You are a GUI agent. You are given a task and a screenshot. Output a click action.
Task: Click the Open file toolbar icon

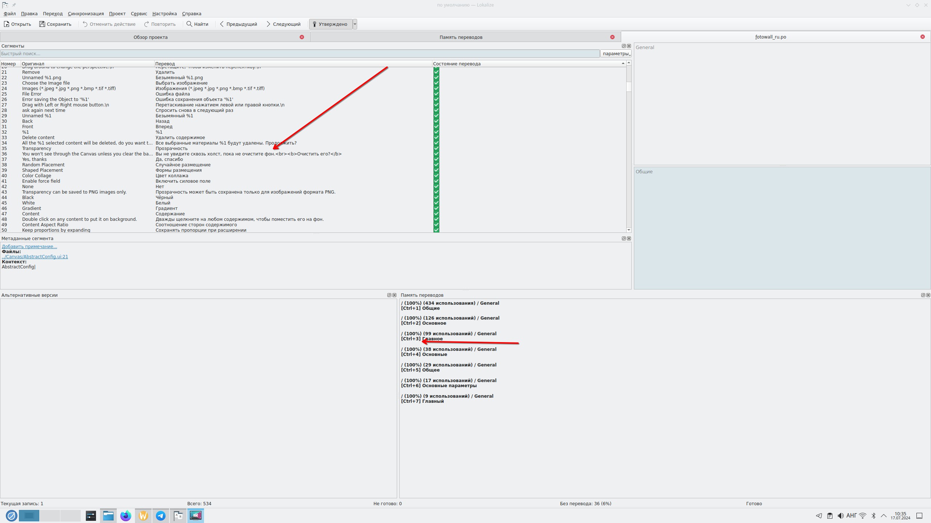click(7, 24)
